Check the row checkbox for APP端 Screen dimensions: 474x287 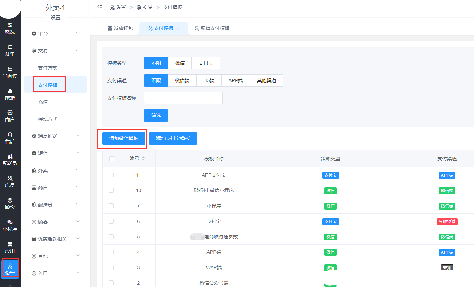click(111, 252)
